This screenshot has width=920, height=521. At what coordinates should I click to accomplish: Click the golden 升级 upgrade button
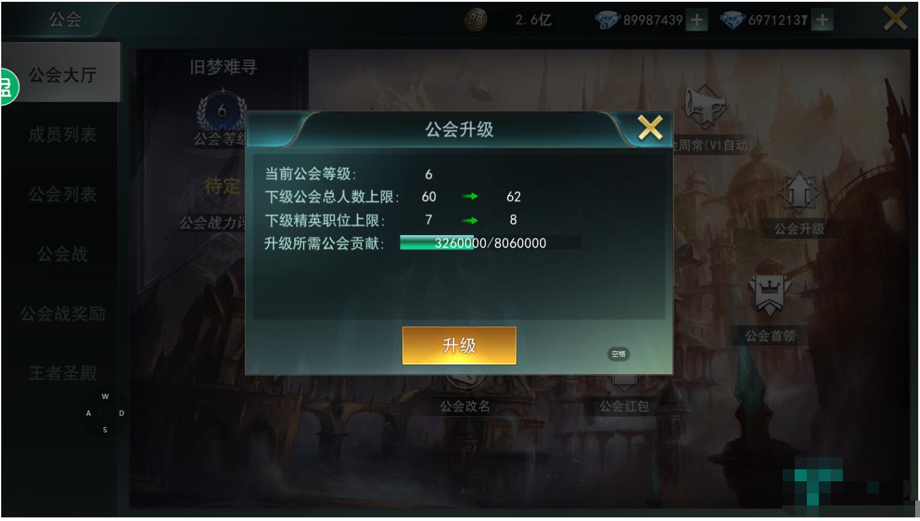point(459,345)
